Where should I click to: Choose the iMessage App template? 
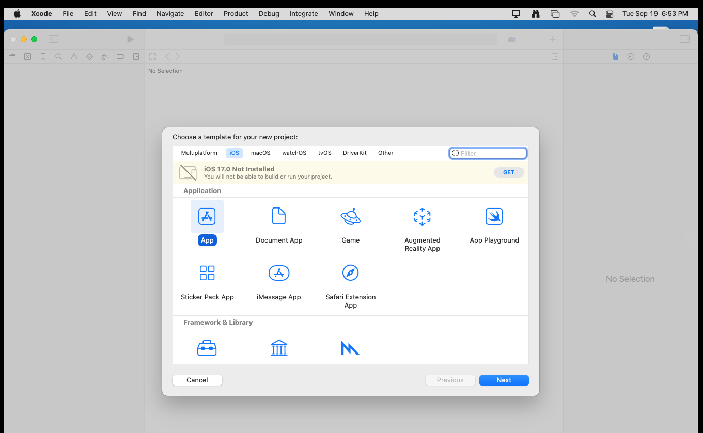click(279, 273)
